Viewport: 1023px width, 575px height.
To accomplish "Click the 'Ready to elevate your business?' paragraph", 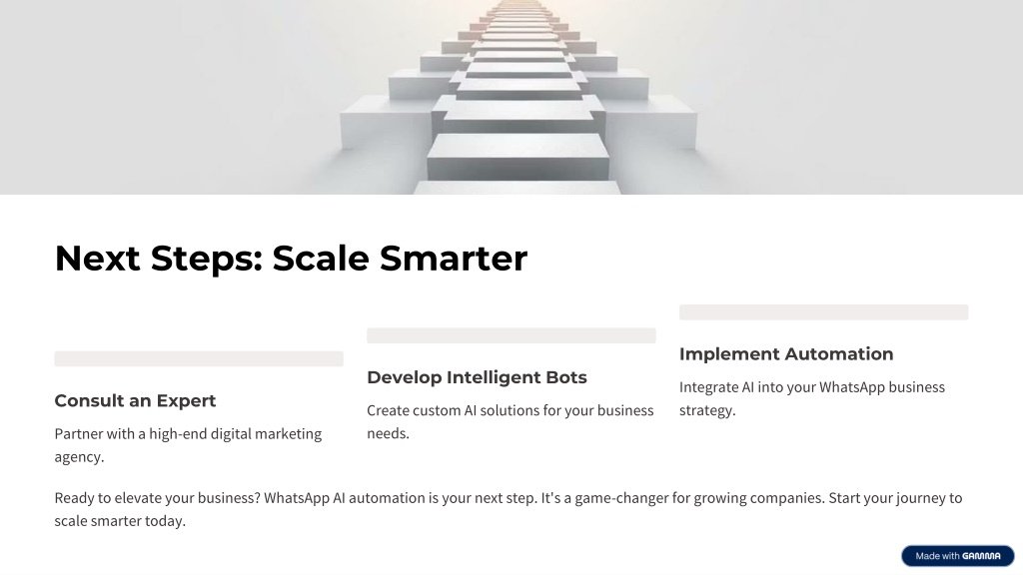I will click(509, 509).
